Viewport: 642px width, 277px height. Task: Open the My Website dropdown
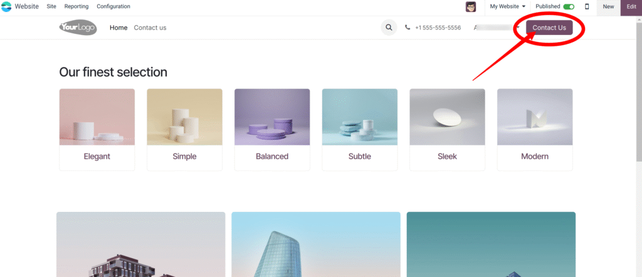[x=507, y=6]
